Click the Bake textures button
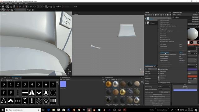 [x=164, y=92]
